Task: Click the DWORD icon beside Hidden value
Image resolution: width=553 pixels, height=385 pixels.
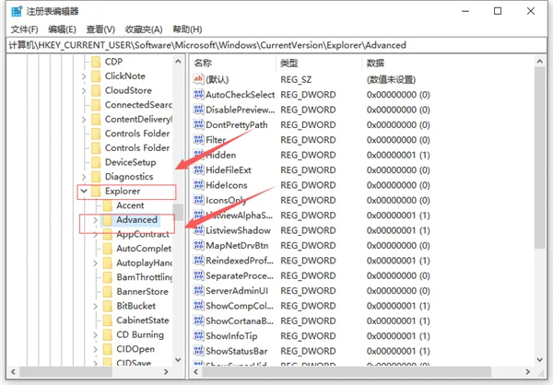Action: 197,155
